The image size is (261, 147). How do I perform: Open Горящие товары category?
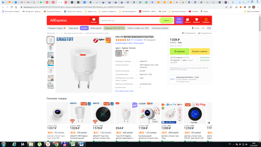coord(57,28)
